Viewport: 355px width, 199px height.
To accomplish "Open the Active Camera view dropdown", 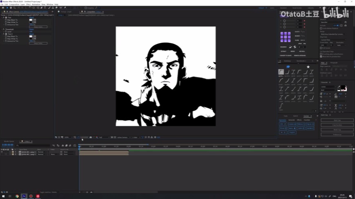I will pos(124,137).
